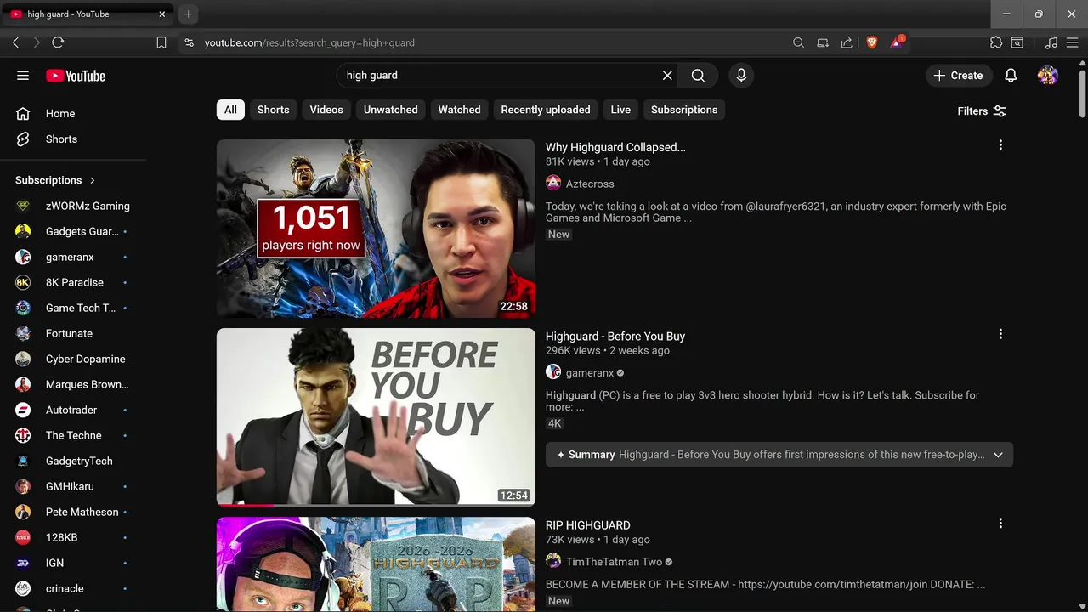Play the RIP HIGHGUARD tombstone thumbnail
Viewport: 1088px width, 612px height.
pos(376,564)
